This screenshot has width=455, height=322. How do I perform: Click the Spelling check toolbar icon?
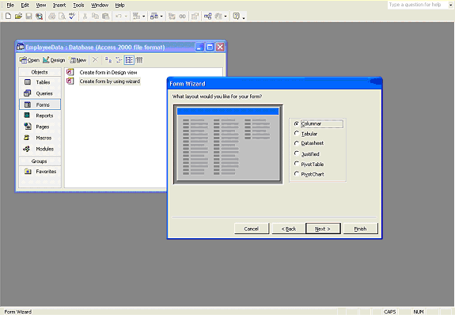tap(72, 17)
